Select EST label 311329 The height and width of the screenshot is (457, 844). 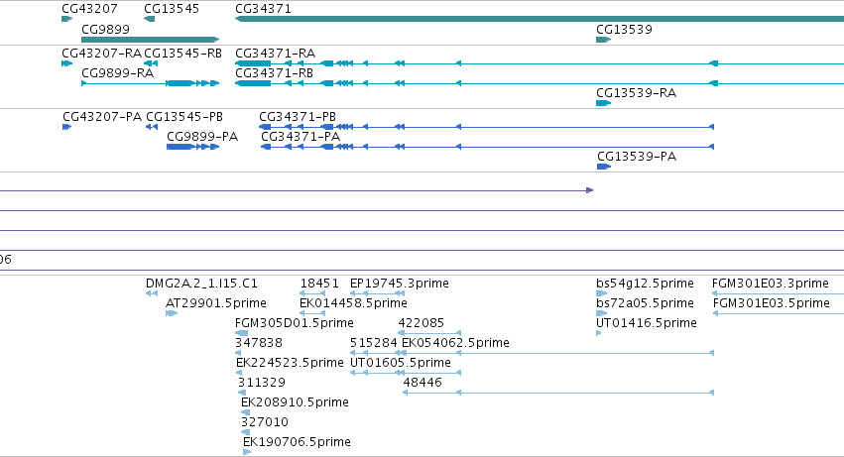pos(262,383)
